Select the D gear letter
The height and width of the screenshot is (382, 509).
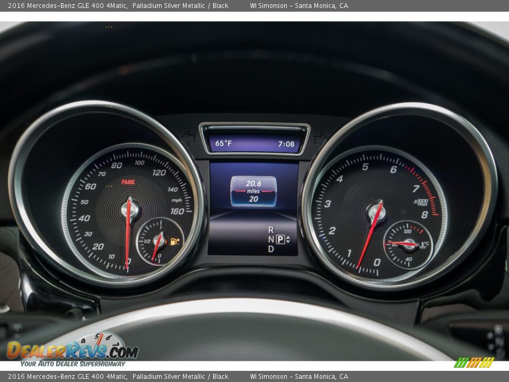(x=271, y=249)
